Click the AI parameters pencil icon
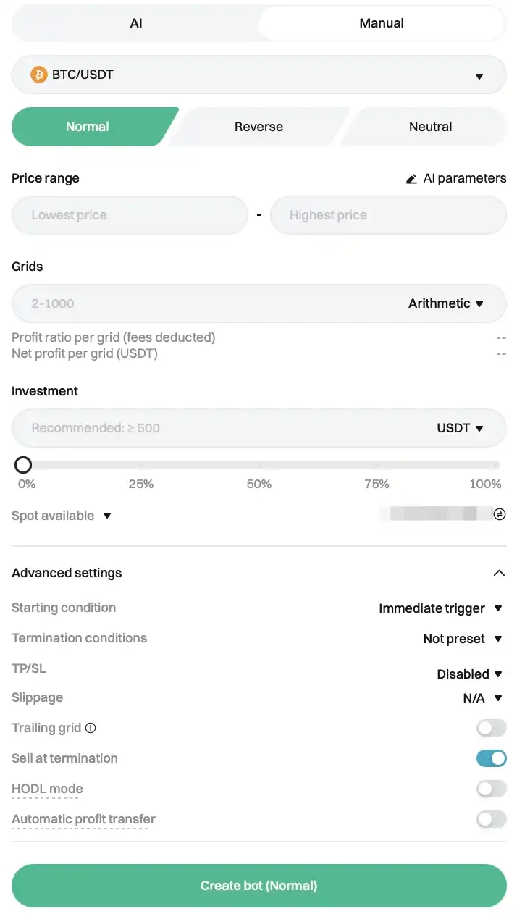This screenshot has width=517, height=914. tap(411, 179)
